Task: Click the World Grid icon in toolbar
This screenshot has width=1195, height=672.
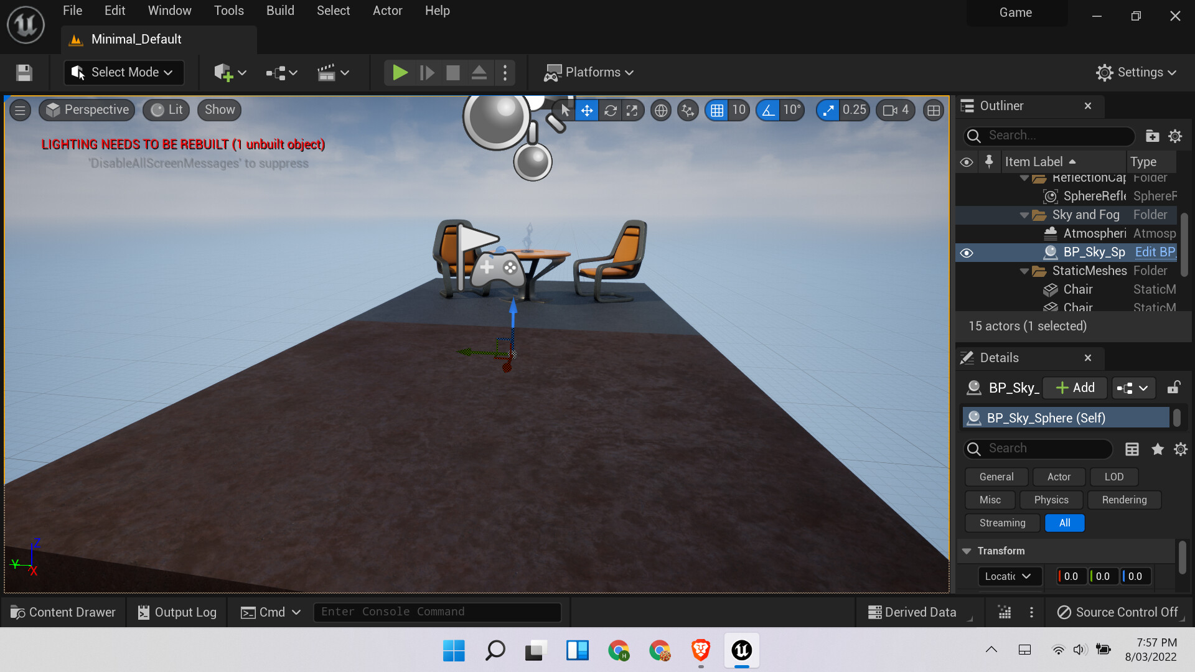Action: coord(661,109)
